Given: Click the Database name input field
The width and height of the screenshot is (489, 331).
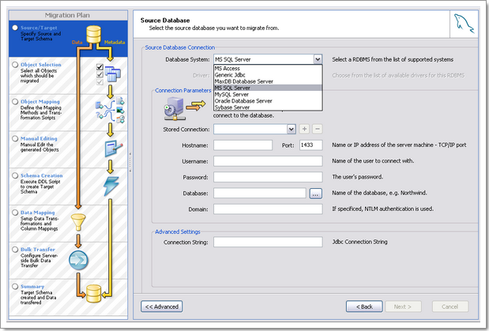Looking at the screenshot, I should 260,193.
